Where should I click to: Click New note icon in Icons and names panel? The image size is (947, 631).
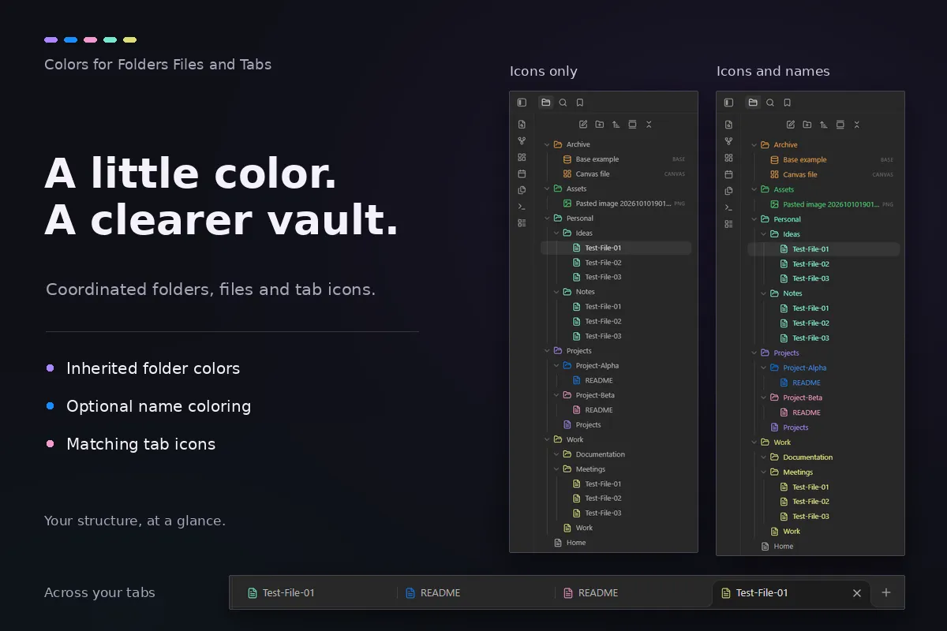791,125
